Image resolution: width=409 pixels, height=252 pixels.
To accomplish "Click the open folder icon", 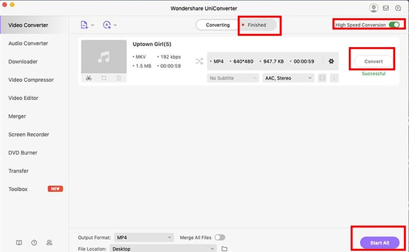I will click(225, 249).
